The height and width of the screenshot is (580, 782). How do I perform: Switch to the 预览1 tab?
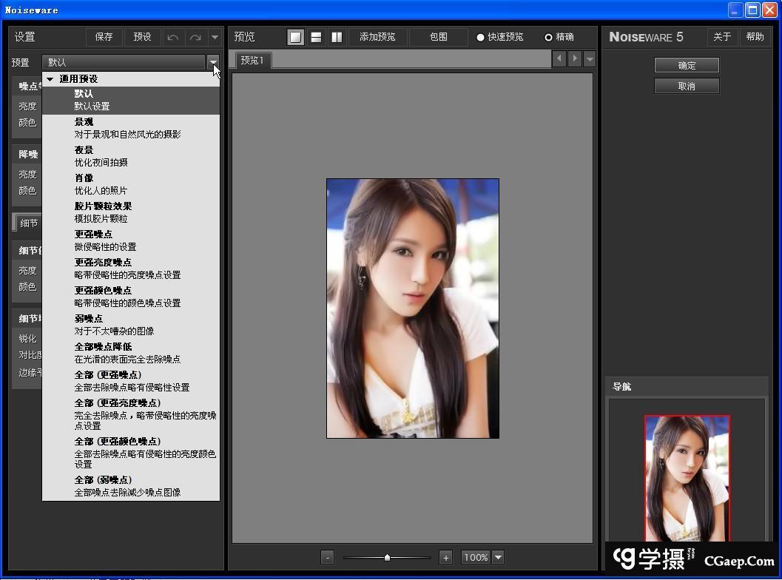click(252, 61)
